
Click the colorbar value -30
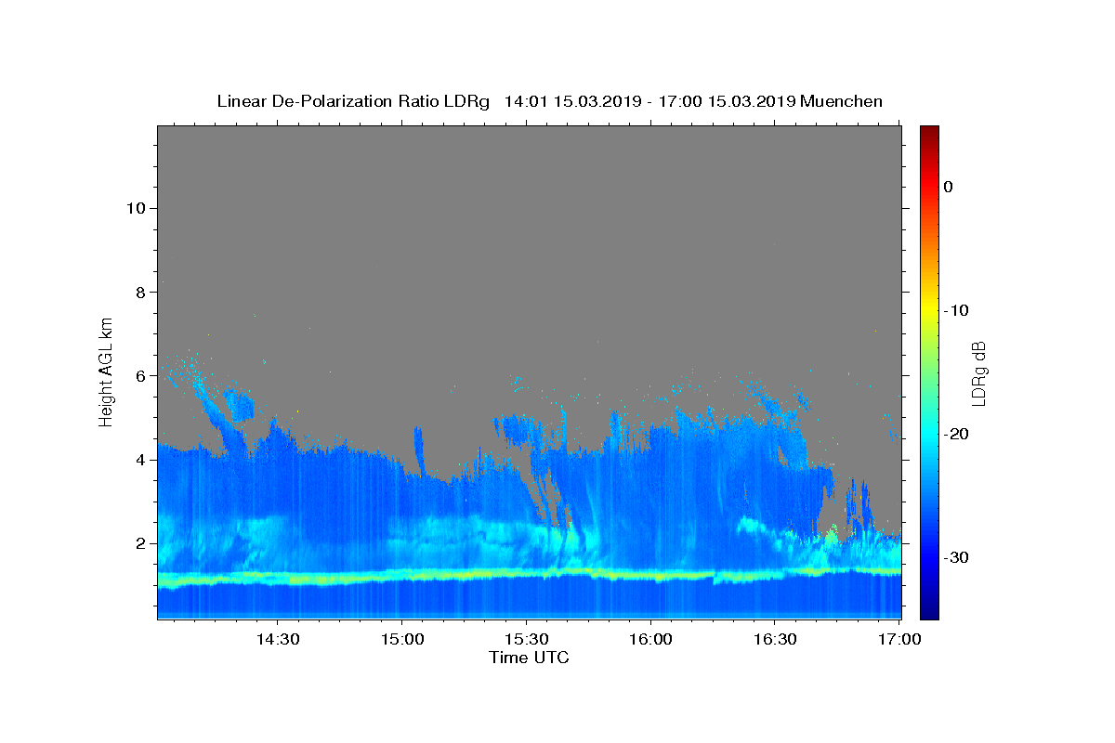956,557
